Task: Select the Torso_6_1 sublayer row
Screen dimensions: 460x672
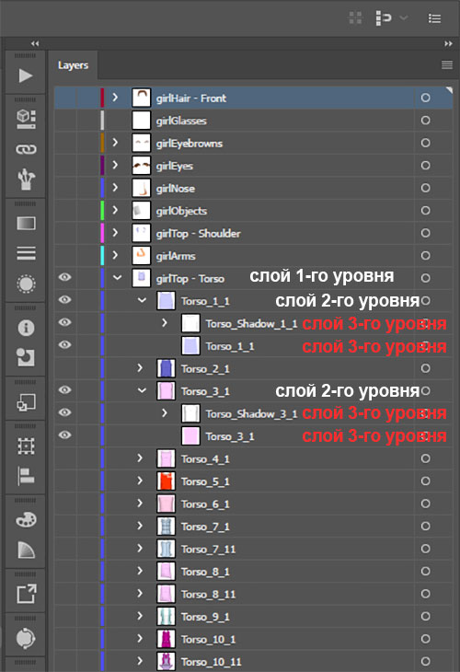Action: click(254, 504)
